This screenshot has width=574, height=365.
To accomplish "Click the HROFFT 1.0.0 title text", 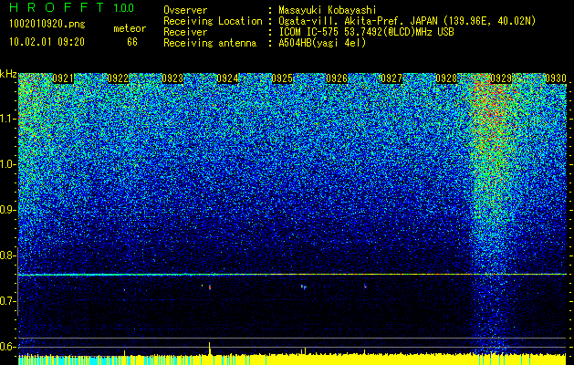I will tap(72, 7).
